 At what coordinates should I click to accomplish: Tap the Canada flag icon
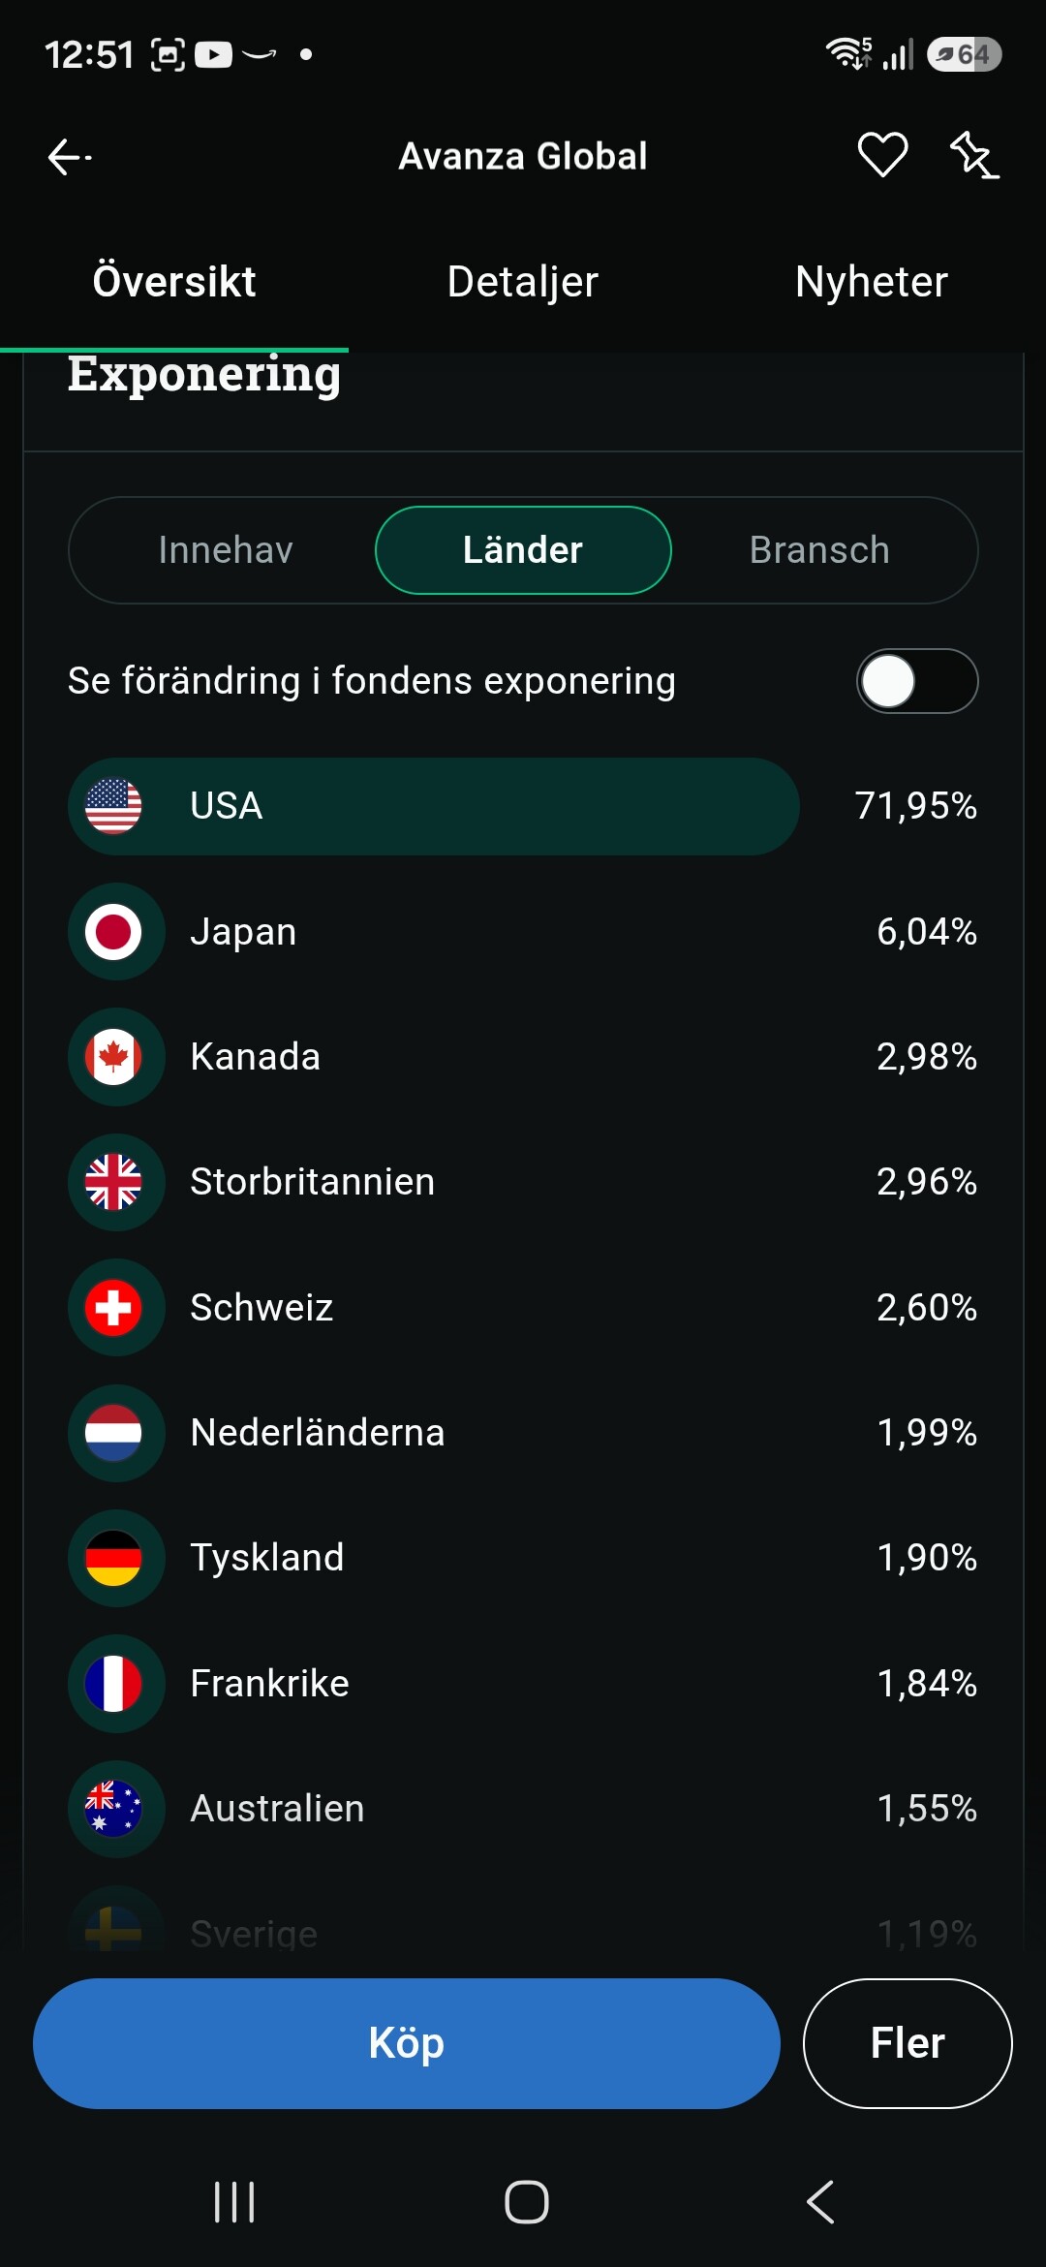click(113, 1057)
